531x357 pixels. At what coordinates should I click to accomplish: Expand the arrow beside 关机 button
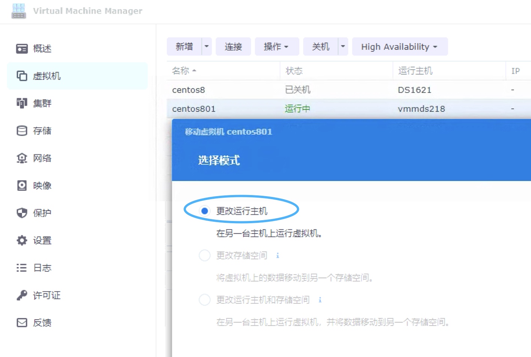tap(343, 47)
